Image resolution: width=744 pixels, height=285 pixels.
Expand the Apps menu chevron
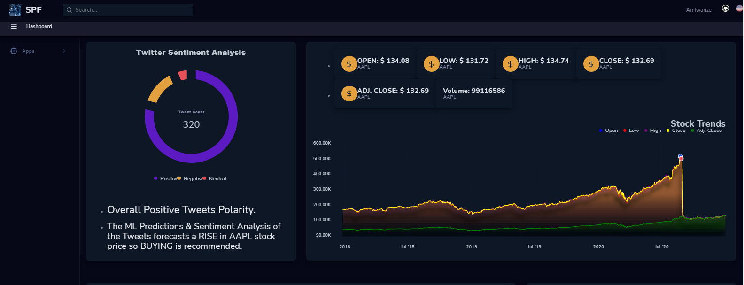(64, 51)
